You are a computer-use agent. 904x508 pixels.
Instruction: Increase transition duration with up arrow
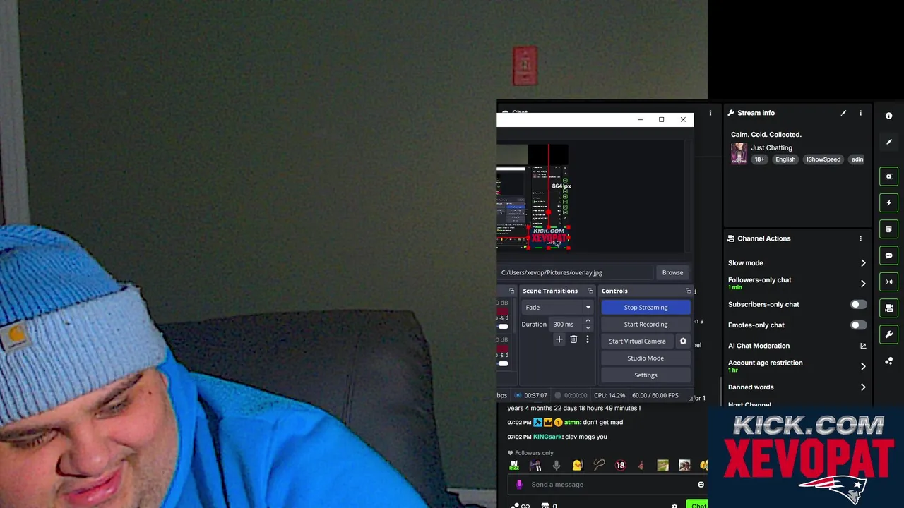pos(588,321)
